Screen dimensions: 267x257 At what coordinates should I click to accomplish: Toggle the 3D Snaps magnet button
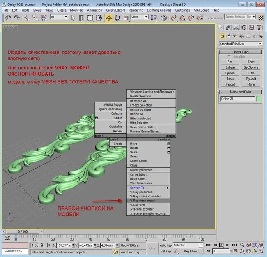point(173,18)
